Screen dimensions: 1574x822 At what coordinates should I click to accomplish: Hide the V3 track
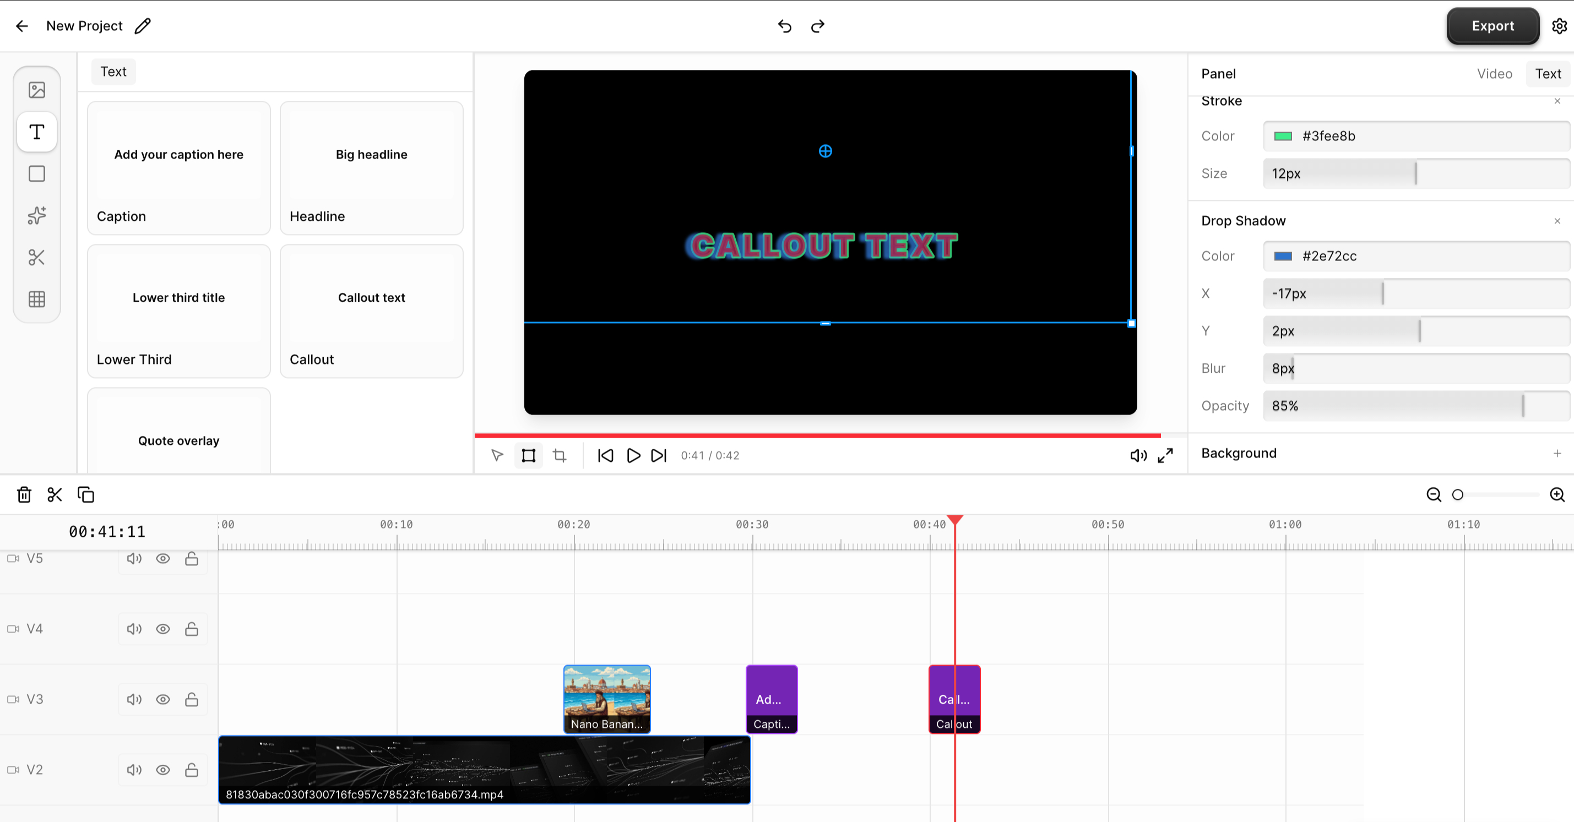pyautogui.click(x=162, y=699)
